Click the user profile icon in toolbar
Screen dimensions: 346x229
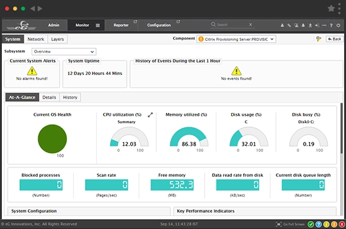(x=282, y=25)
